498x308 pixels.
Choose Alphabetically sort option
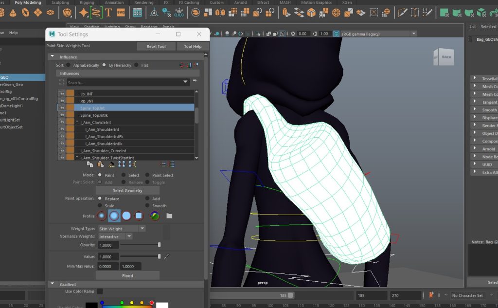tap(68, 65)
